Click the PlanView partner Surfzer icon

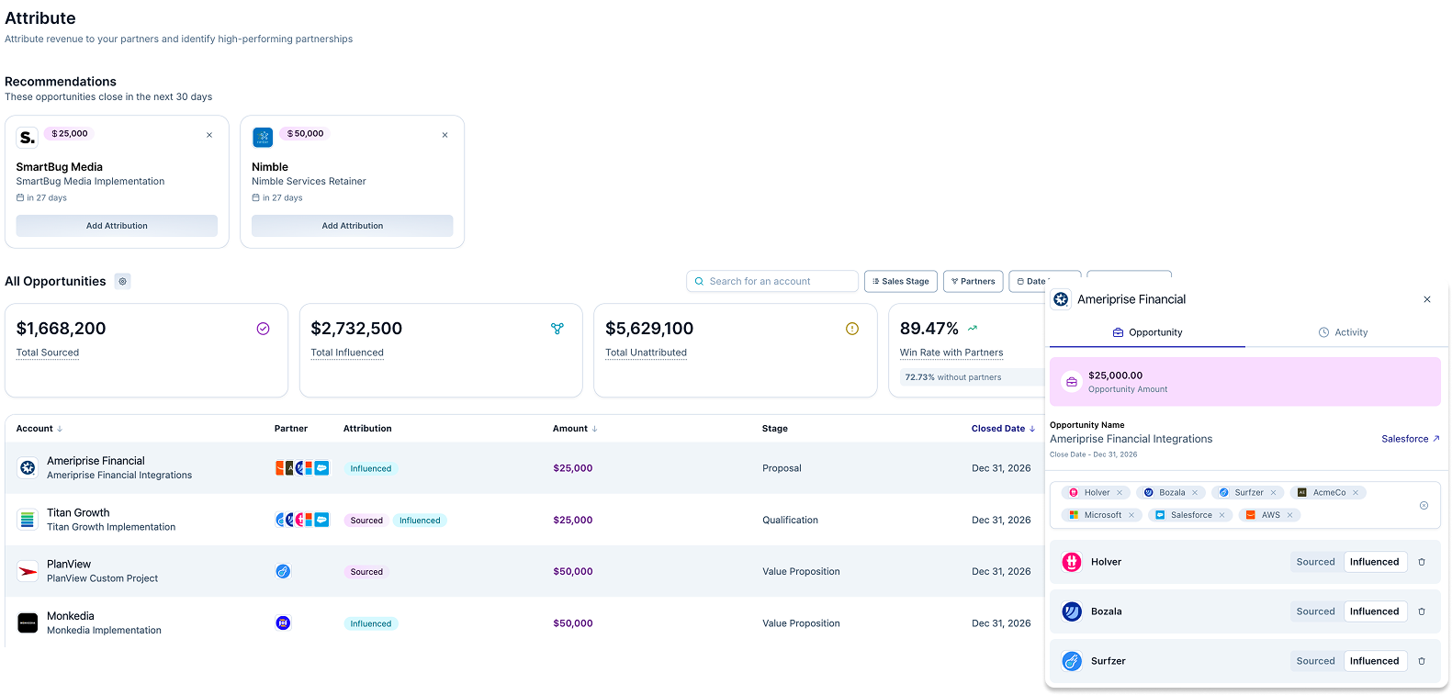click(x=283, y=571)
